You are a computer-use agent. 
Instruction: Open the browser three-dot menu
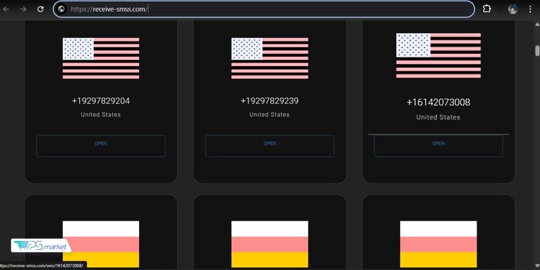(531, 9)
